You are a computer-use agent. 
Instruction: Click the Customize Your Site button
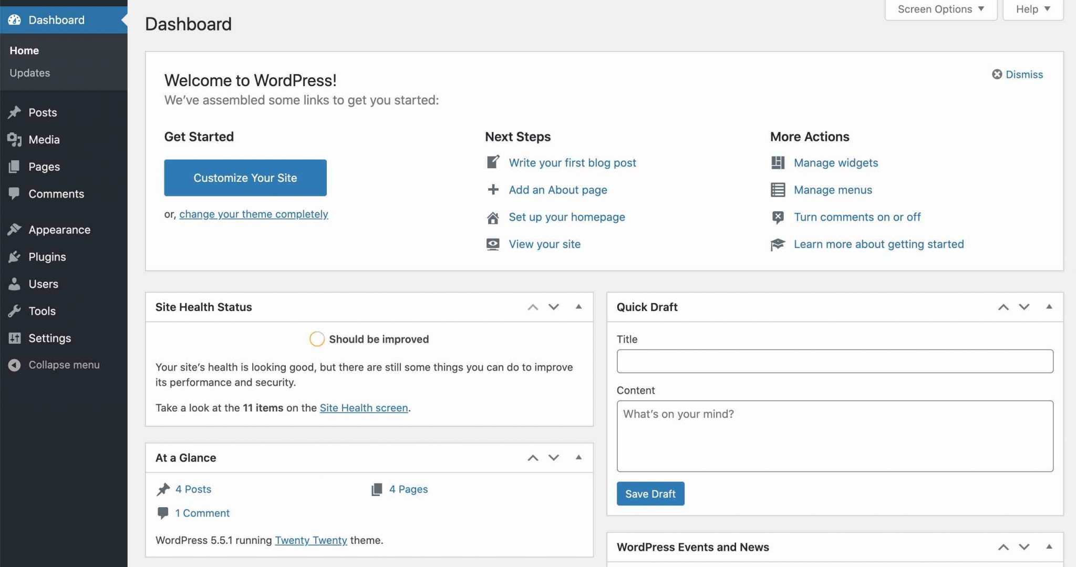[x=245, y=178]
